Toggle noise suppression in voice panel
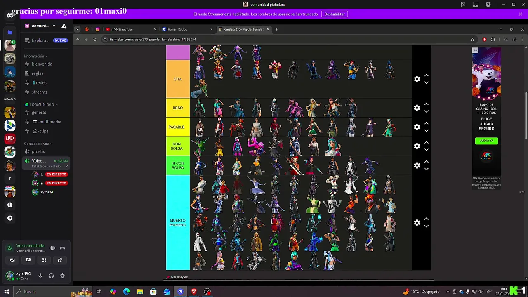This screenshot has height=297, width=528. click(52, 248)
